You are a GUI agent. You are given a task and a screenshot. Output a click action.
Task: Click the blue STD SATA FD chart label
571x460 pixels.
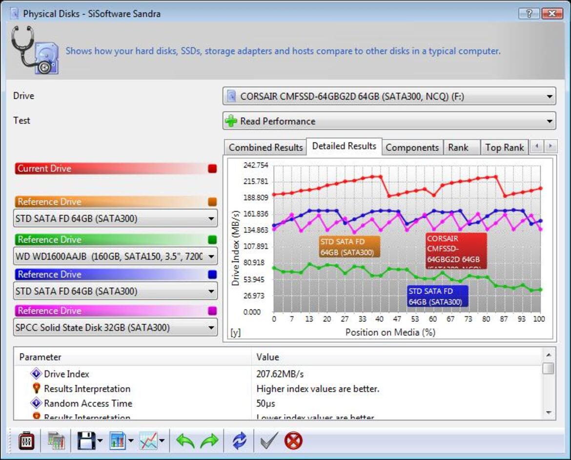(438, 296)
